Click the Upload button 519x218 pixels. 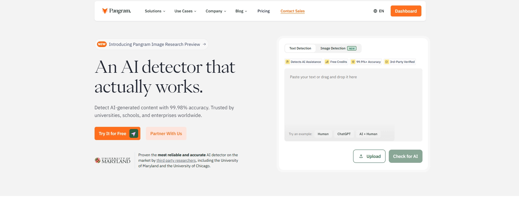pos(369,156)
